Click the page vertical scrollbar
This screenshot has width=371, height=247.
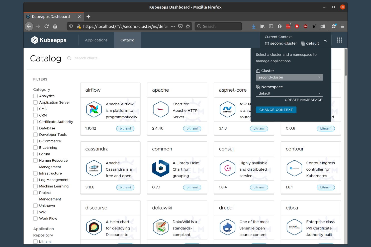tap(346, 63)
